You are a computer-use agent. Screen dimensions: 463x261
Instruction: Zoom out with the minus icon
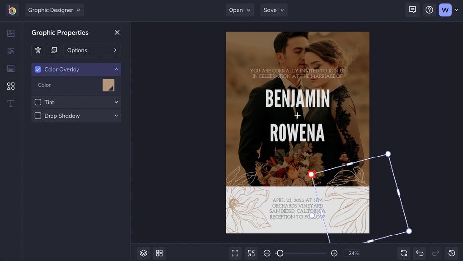267,253
